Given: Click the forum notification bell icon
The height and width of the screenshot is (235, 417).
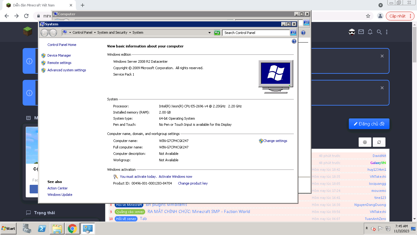Looking at the screenshot, I should point(370,32).
